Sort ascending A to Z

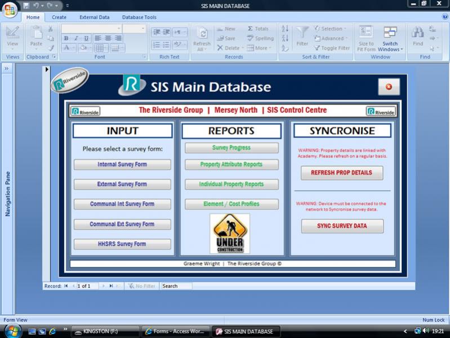[284, 28]
